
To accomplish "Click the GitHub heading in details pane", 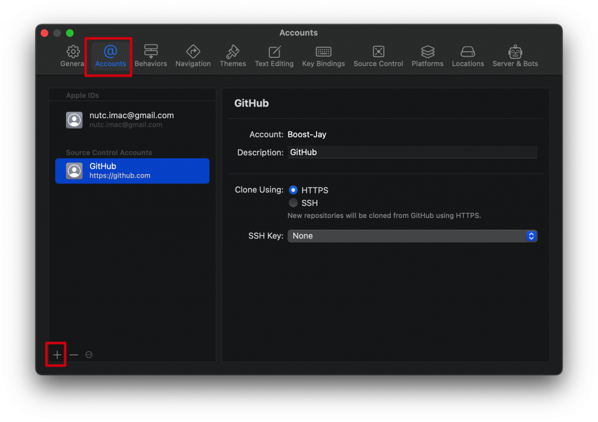I will [251, 103].
